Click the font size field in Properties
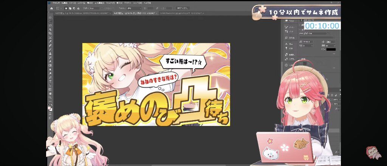 [x=308, y=42]
